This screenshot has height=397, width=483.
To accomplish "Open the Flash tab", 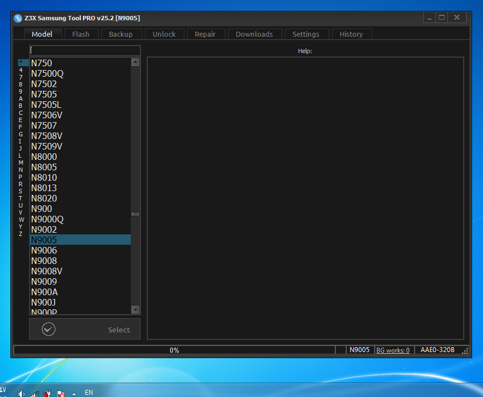I will point(81,34).
